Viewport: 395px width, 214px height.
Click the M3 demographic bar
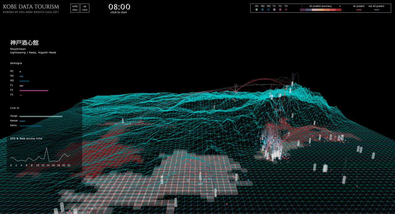click(x=24, y=81)
